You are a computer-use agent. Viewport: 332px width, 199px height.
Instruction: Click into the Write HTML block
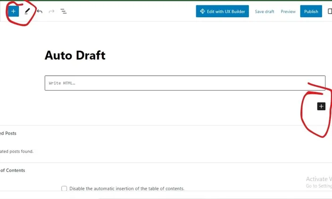pyautogui.click(x=185, y=83)
